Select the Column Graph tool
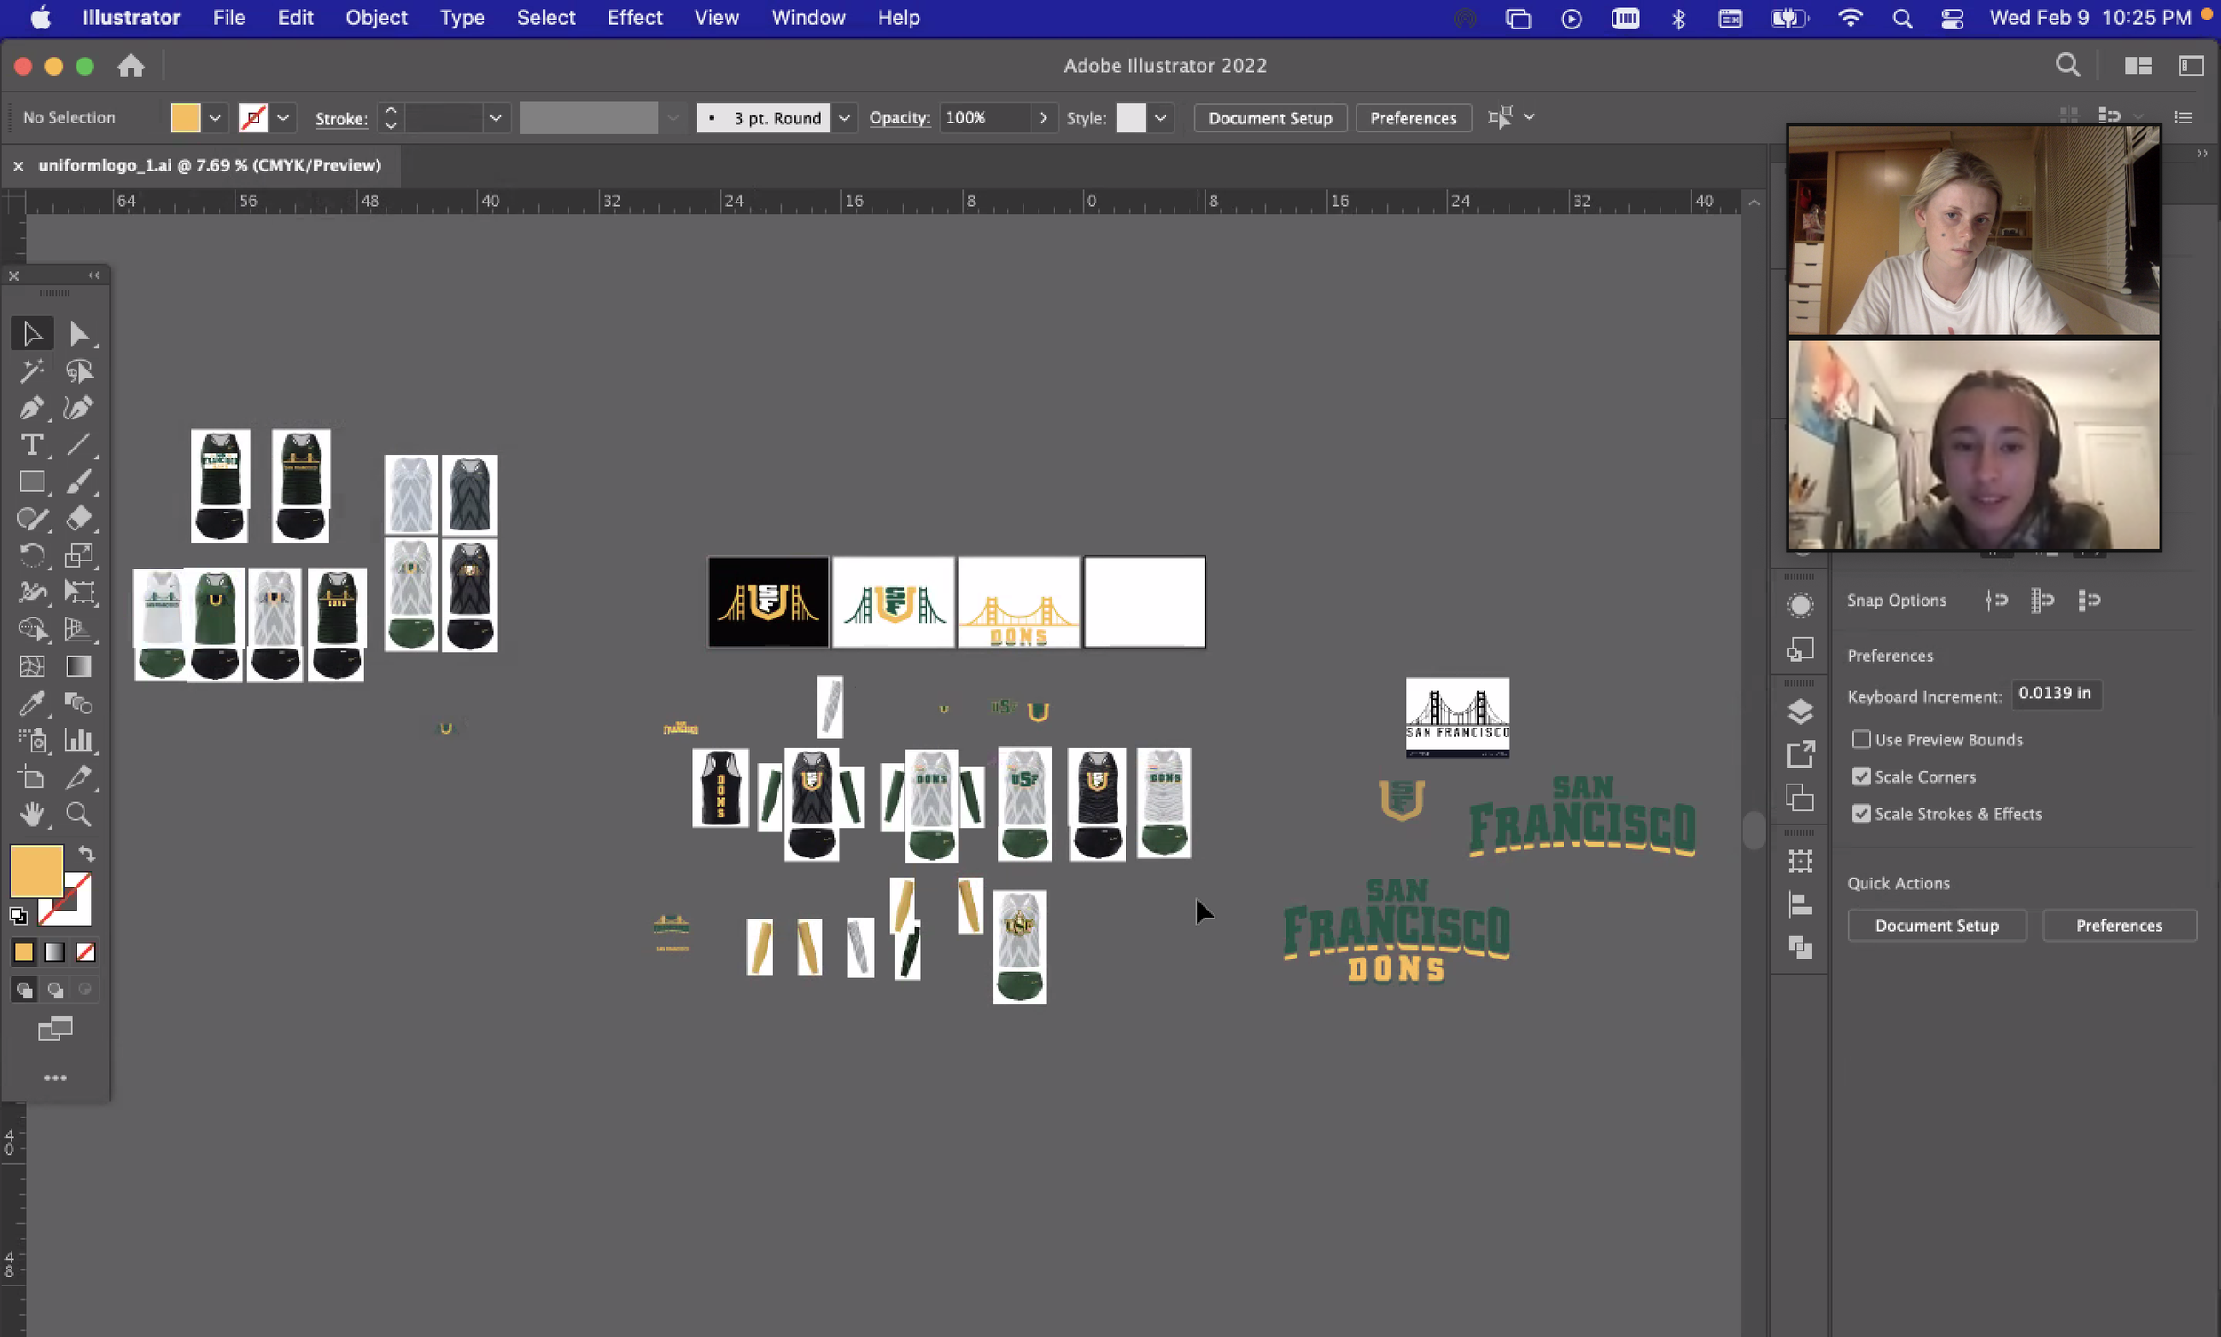 79,741
